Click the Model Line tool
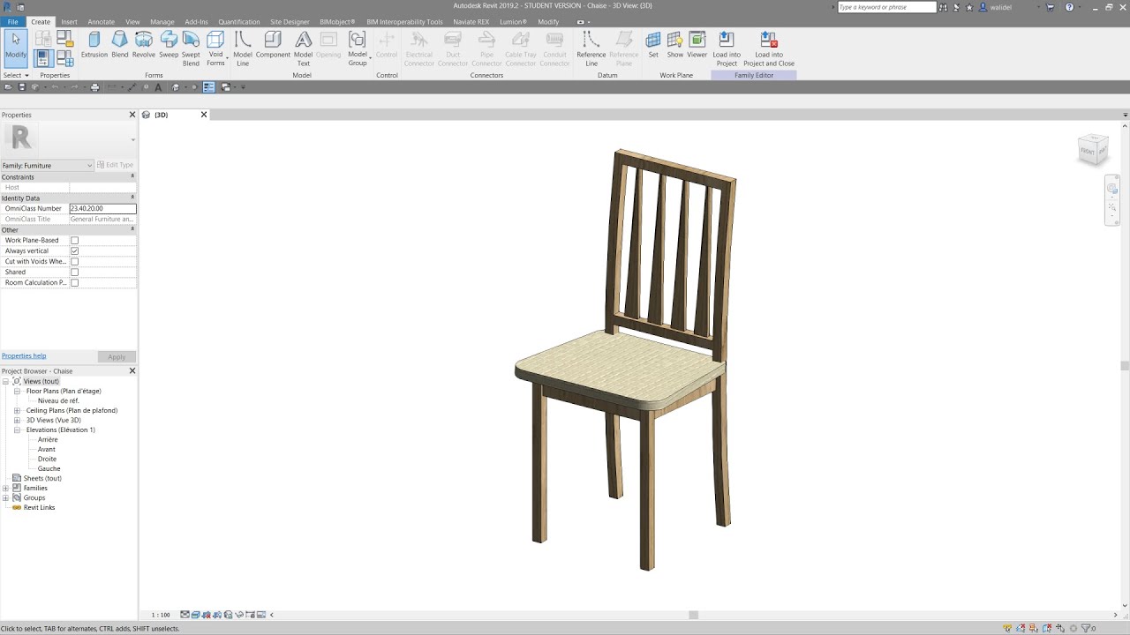This screenshot has height=635, width=1130. 243,49
